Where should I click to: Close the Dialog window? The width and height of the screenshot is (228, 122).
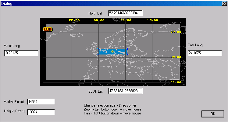(x=224, y=4)
